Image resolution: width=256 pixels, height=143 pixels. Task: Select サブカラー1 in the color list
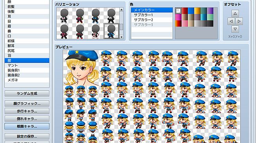(x=152, y=15)
